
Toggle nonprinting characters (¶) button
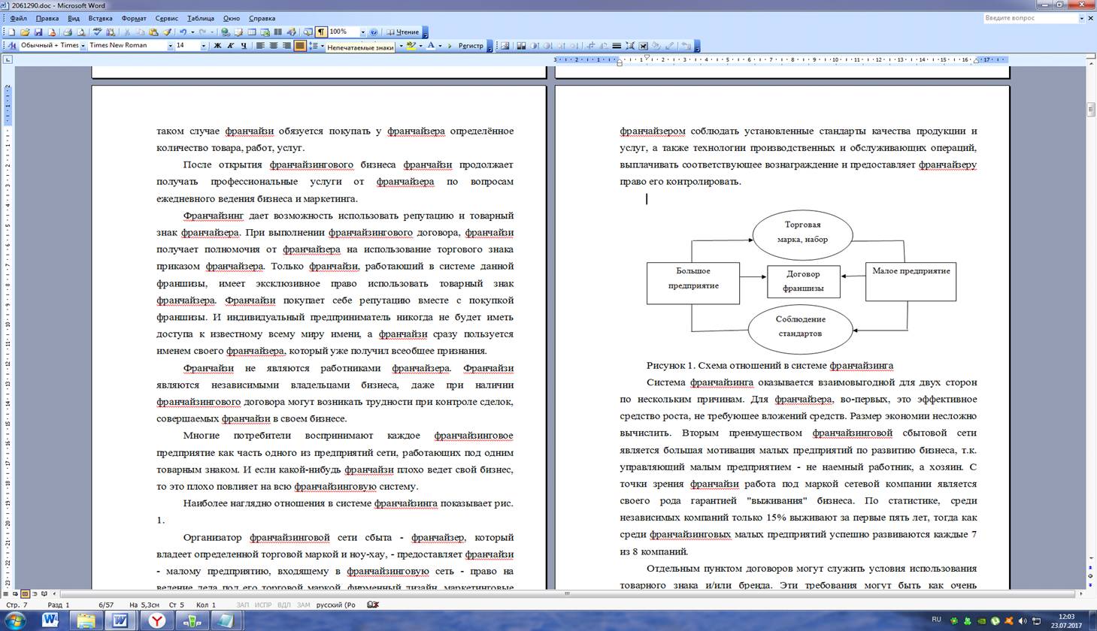[321, 32]
